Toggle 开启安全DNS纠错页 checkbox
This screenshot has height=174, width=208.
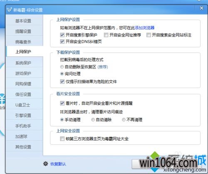pyautogui.click(x=62, y=41)
